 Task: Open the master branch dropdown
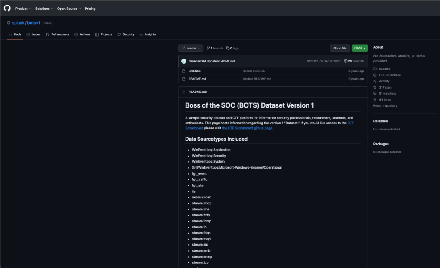point(191,48)
